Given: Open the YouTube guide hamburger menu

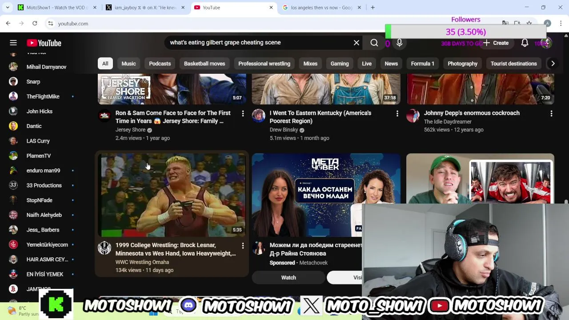Looking at the screenshot, I should [x=13, y=43].
